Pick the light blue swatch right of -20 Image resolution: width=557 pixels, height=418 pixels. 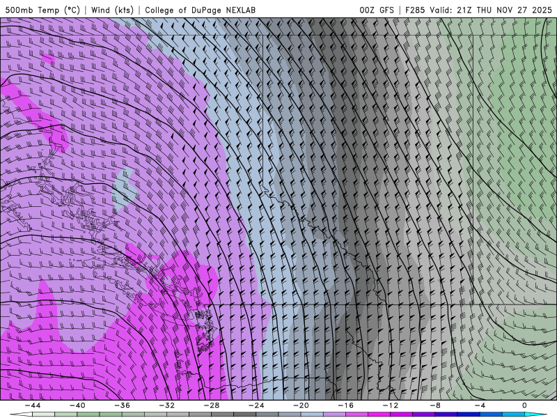click(312, 414)
